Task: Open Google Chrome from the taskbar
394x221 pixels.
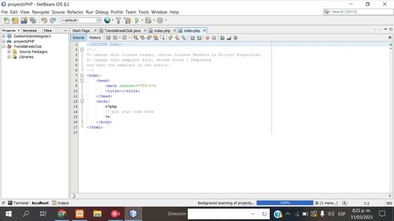Action: tap(62, 214)
